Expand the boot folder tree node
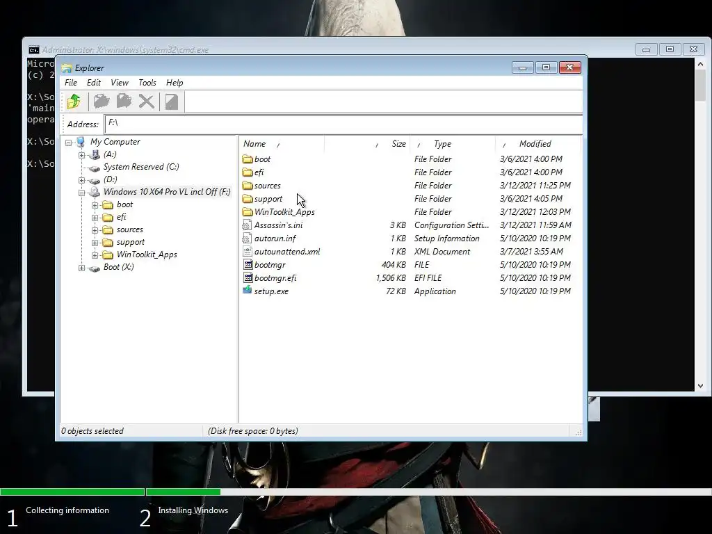 click(x=95, y=205)
